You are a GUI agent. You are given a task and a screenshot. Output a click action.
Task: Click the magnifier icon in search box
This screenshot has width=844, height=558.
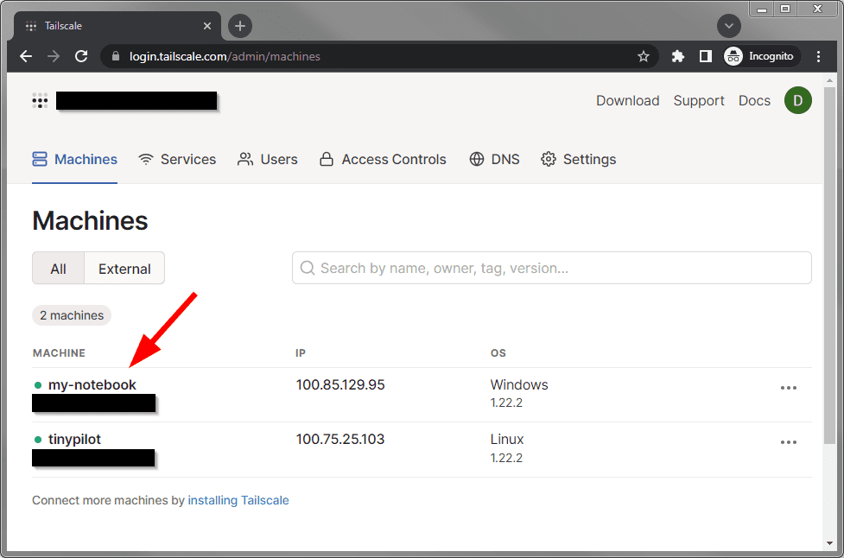[x=308, y=268]
